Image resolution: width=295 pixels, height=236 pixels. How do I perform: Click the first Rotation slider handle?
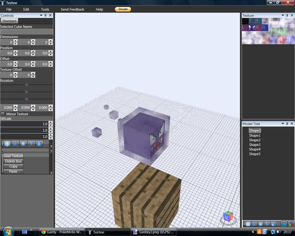point(27,85)
